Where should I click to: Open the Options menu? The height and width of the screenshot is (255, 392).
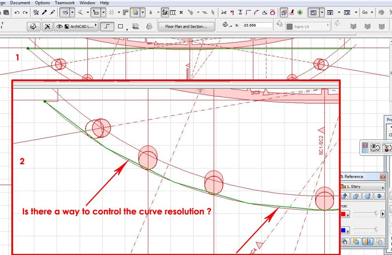coord(42,3)
